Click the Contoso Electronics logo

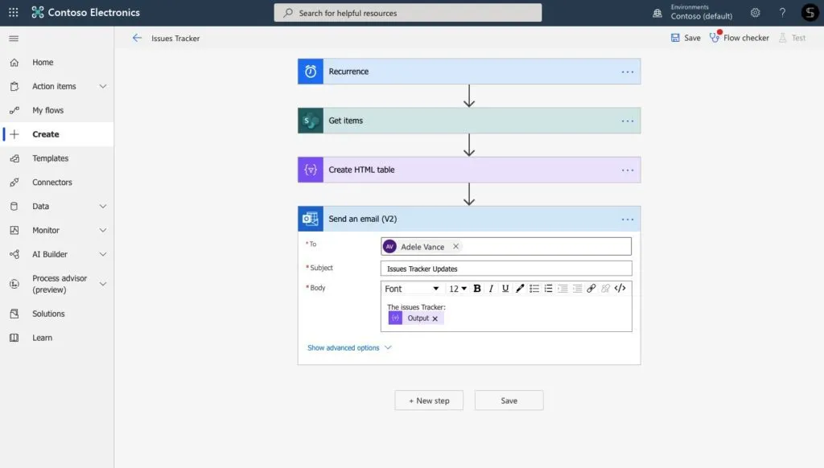click(85, 12)
